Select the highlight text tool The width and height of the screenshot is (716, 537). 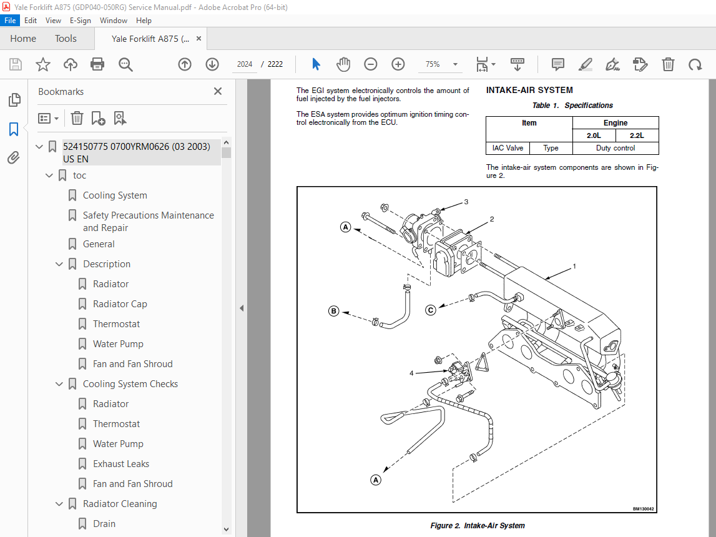click(585, 64)
